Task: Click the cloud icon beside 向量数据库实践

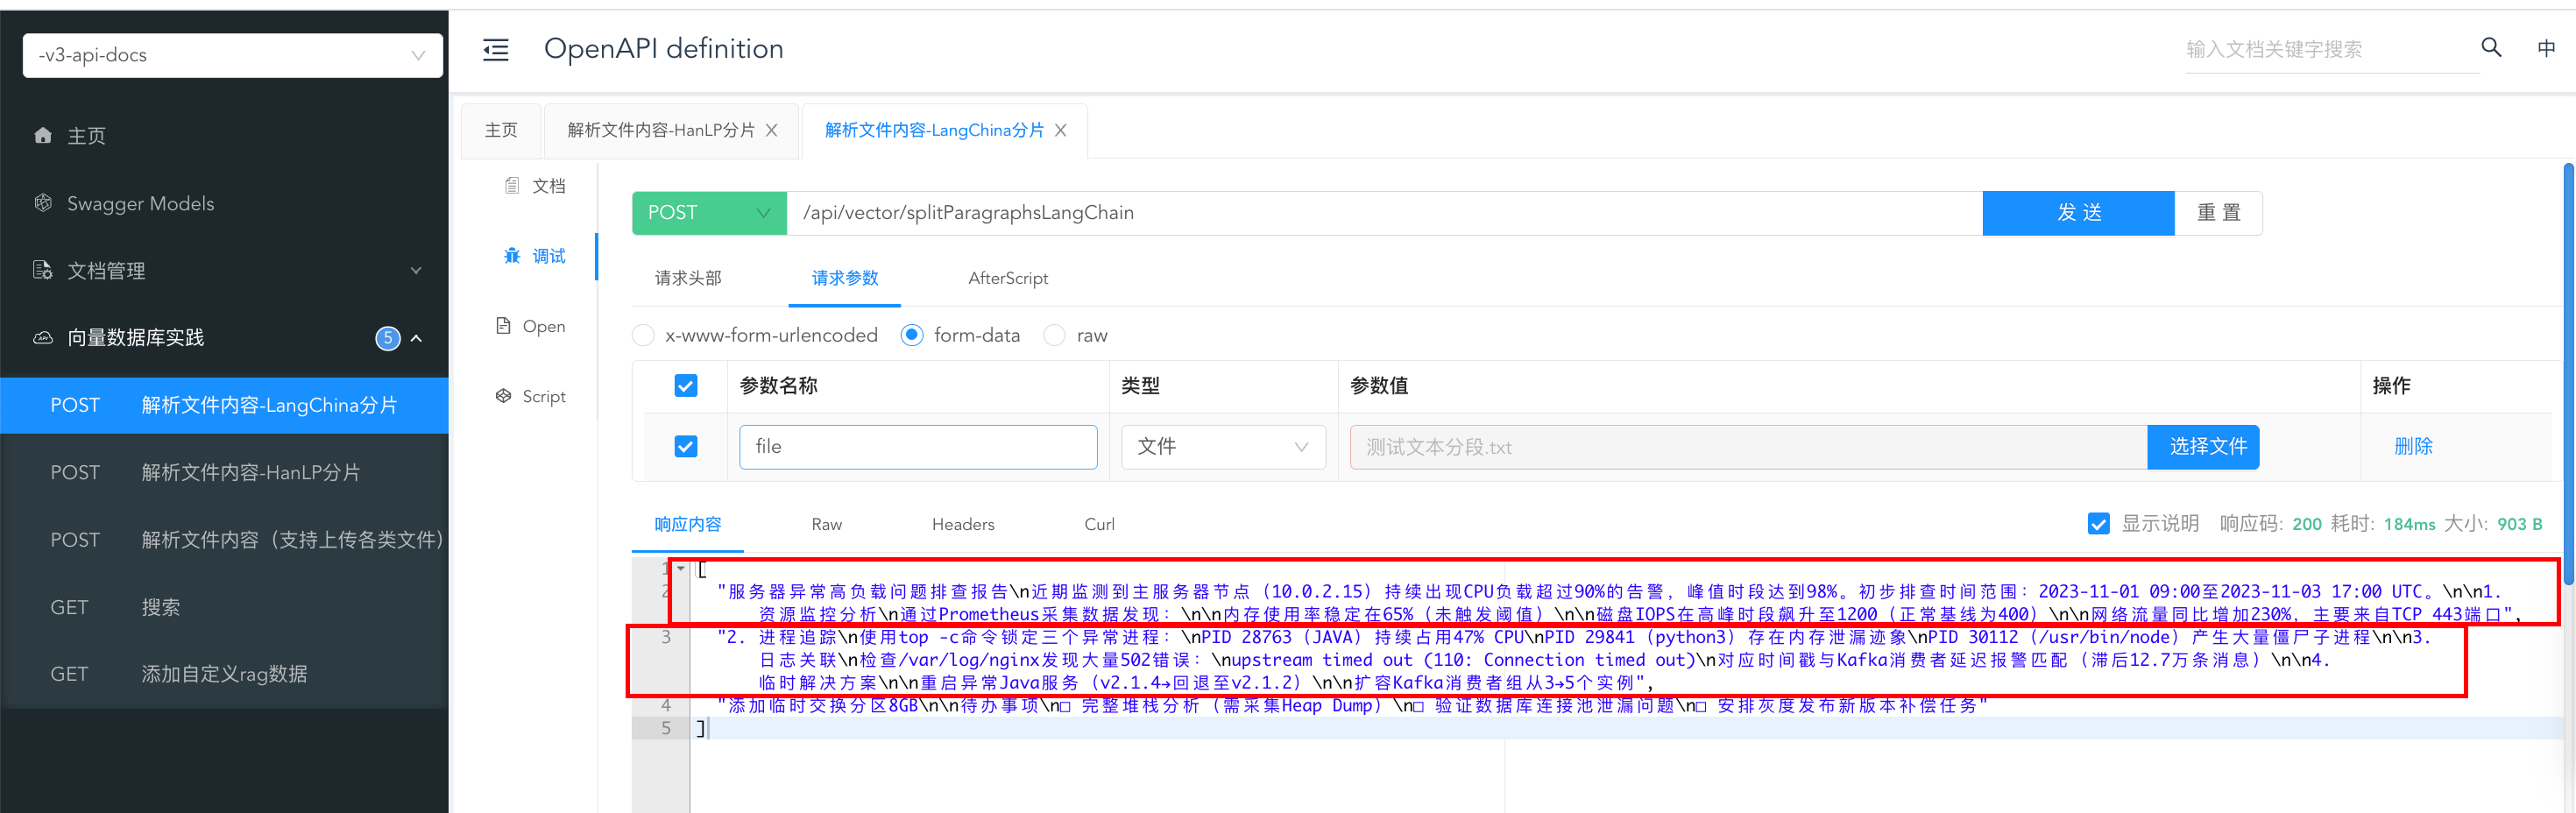Action: (x=43, y=338)
